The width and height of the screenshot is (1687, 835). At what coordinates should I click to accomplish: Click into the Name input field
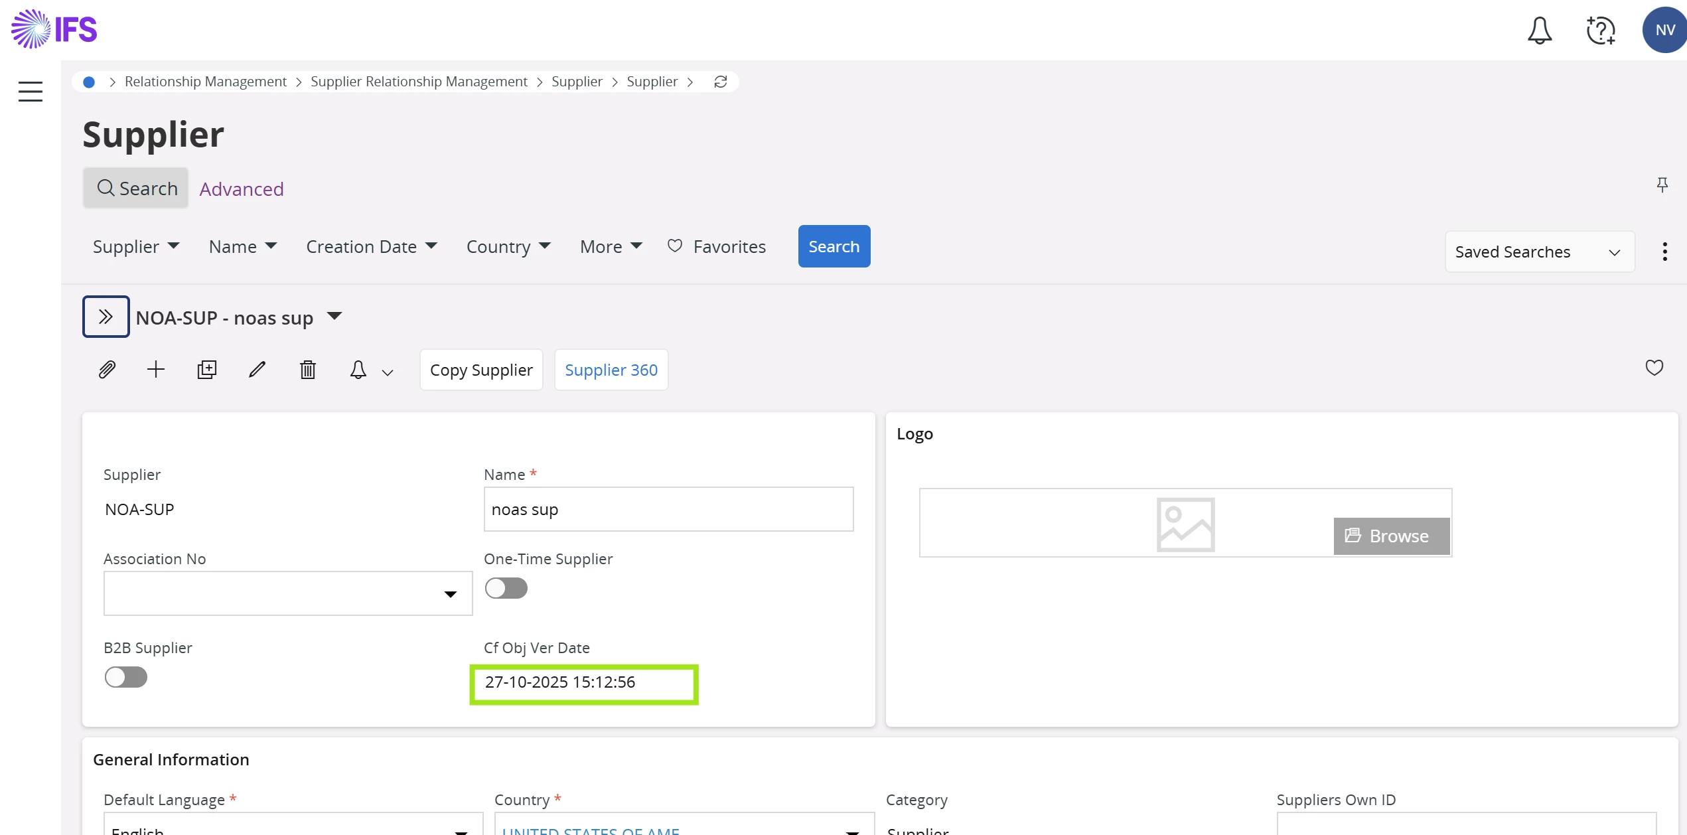click(x=668, y=509)
